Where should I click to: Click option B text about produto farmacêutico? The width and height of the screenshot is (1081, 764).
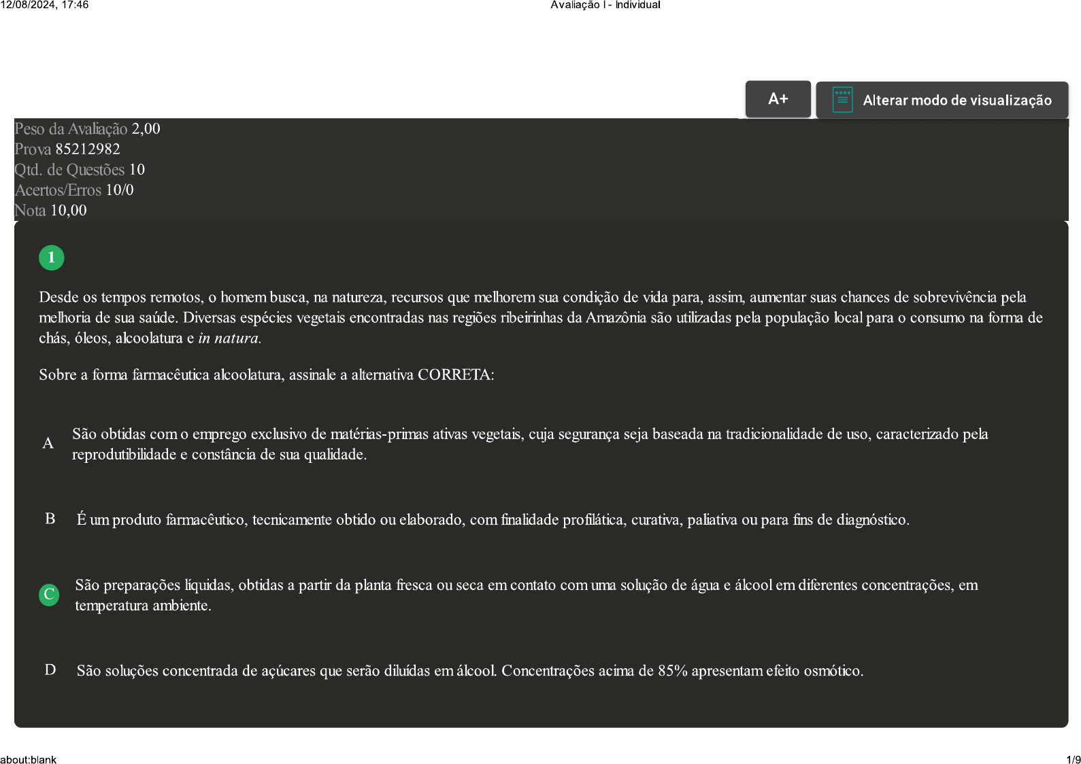coord(493,520)
